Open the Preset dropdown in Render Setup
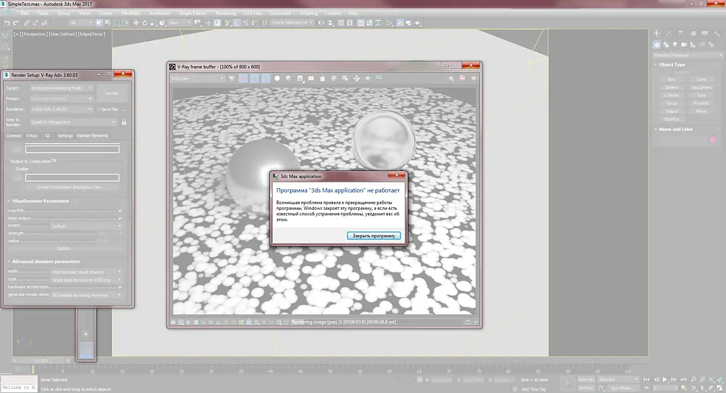The image size is (726, 393). (61, 98)
